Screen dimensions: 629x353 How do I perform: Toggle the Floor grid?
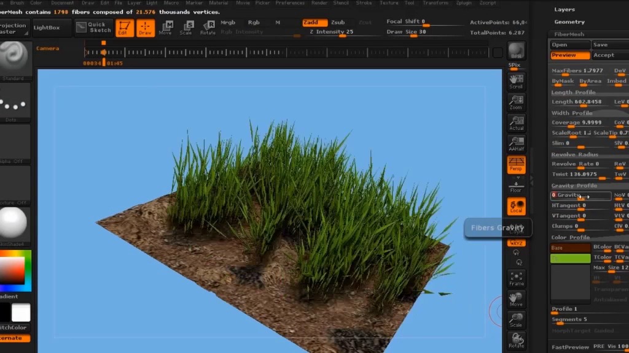[x=516, y=186]
